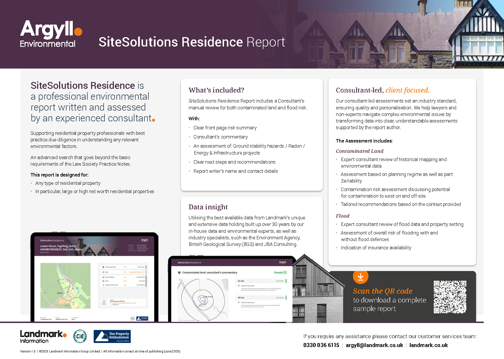Viewport: 504px width, 359px height.
Task: Click the Landmark Information logo
Action: click(x=43, y=336)
